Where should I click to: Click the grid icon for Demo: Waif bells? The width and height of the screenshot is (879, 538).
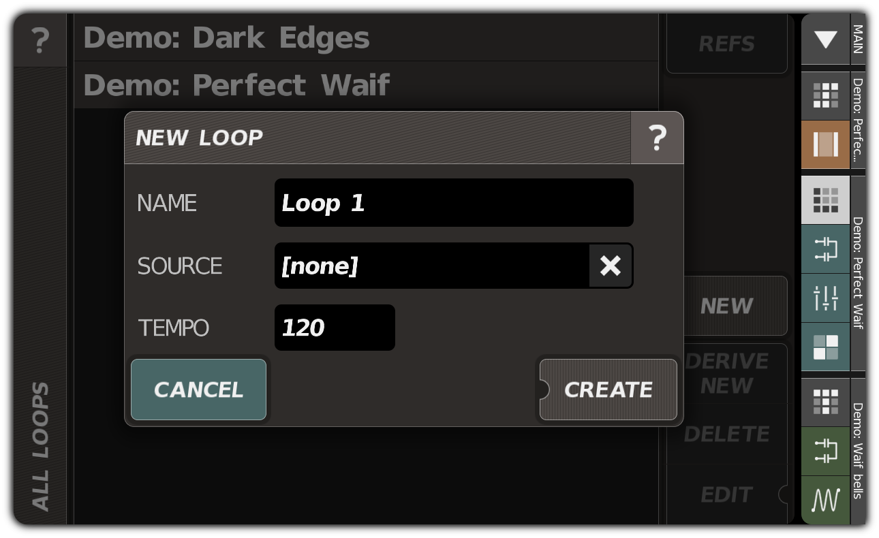pyautogui.click(x=825, y=402)
